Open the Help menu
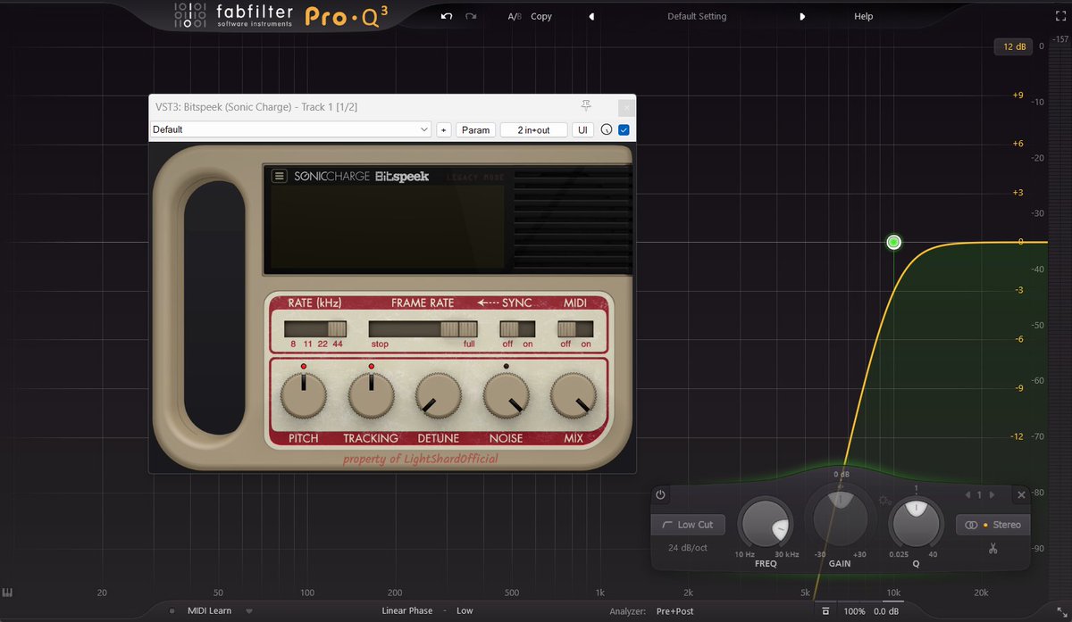Viewport: 1072px width, 622px height. pos(864,16)
